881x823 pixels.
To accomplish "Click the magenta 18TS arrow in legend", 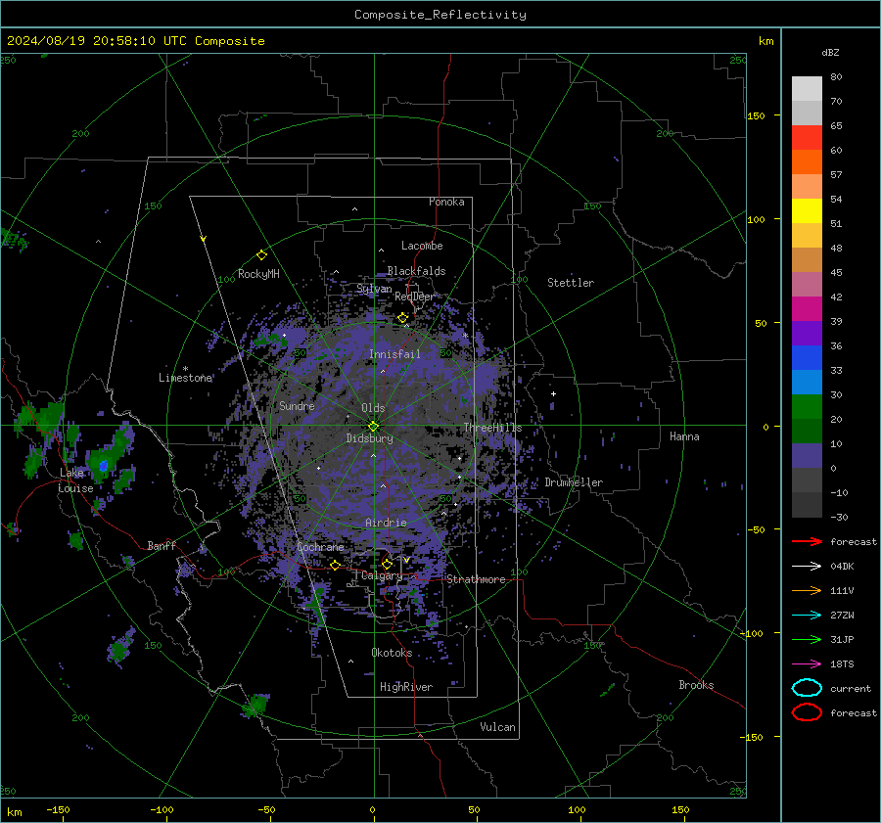I will [807, 664].
